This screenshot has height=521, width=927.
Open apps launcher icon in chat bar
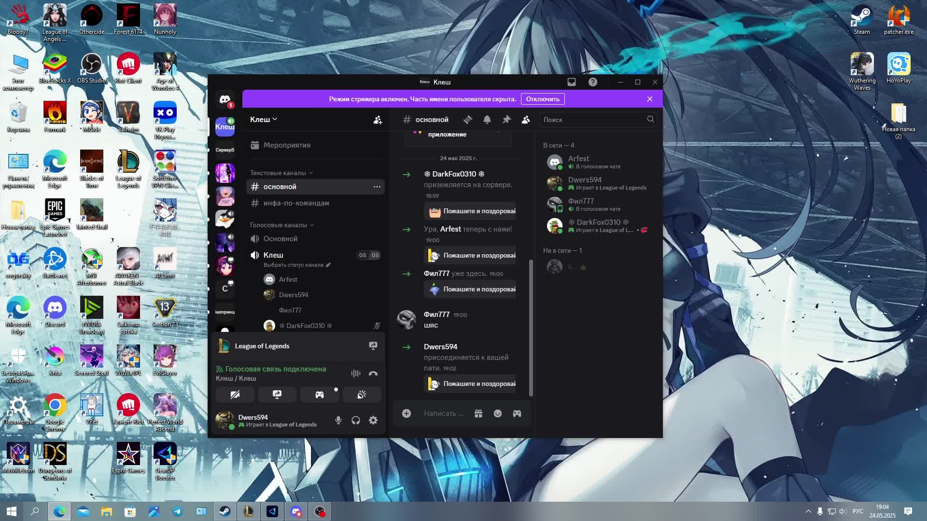pyautogui.click(x=517, y=413)
